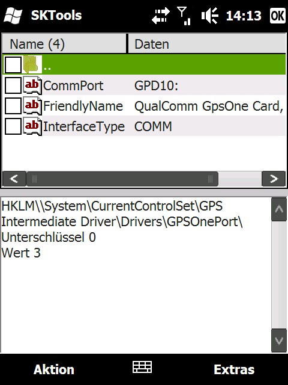Screen dimensions: 288x385
Task: Click the parent folder icon
Action: pyautogui.click(x=32, y=64)
